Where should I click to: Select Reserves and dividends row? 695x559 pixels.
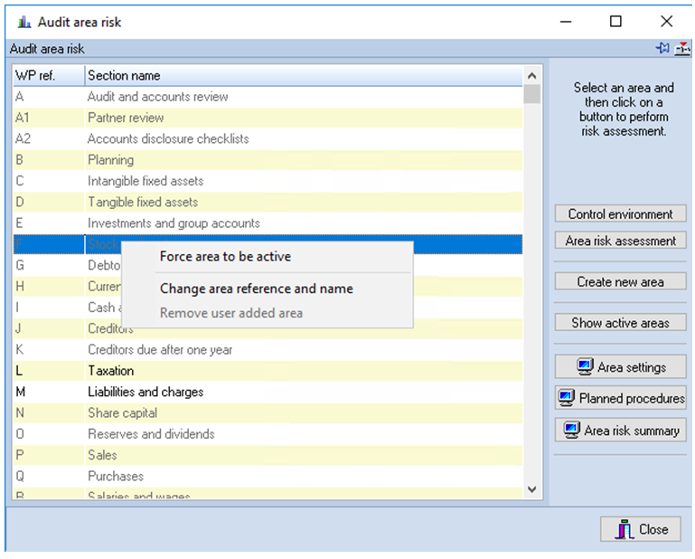click(x=268, y=434)
